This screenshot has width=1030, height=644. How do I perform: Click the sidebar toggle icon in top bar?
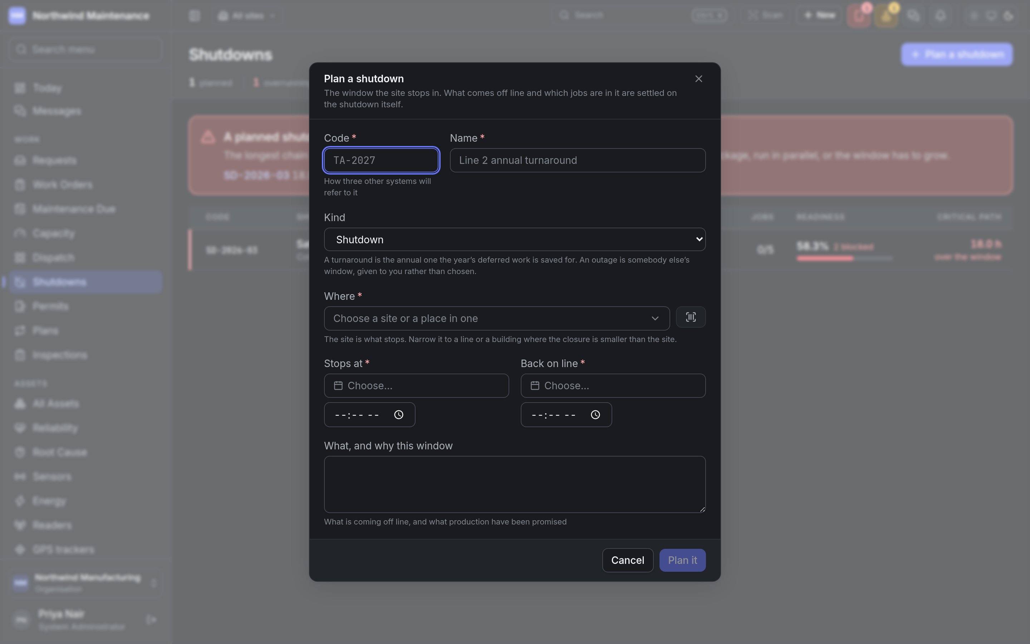(195, 16)
